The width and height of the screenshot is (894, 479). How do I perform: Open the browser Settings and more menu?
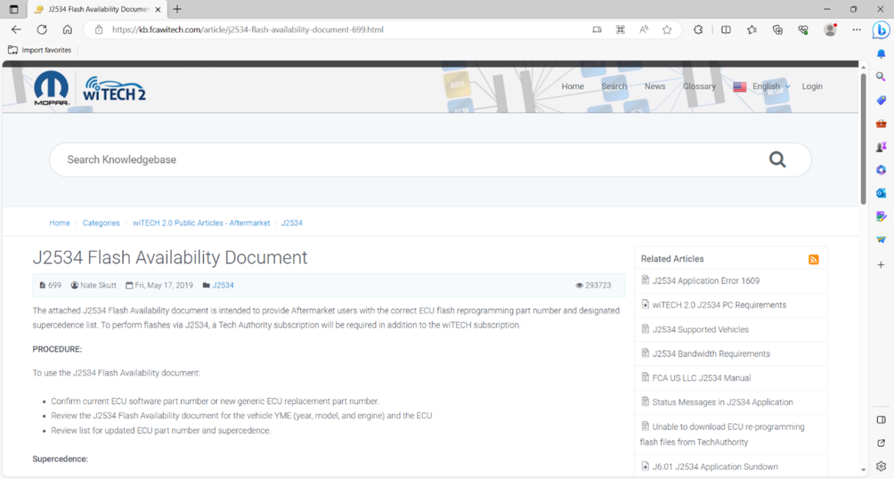click(x=857, y=30)
